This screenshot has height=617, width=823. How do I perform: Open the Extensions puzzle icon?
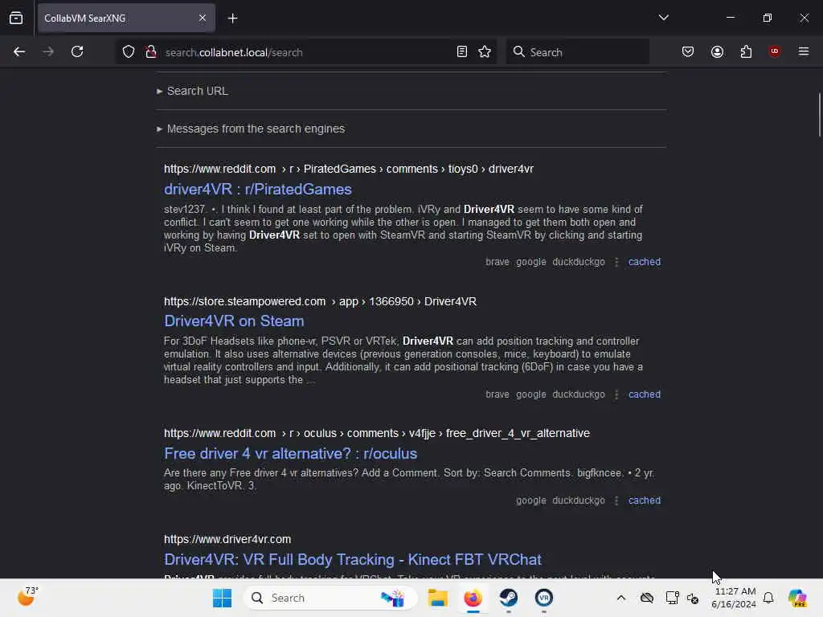(x=746, y=52)
